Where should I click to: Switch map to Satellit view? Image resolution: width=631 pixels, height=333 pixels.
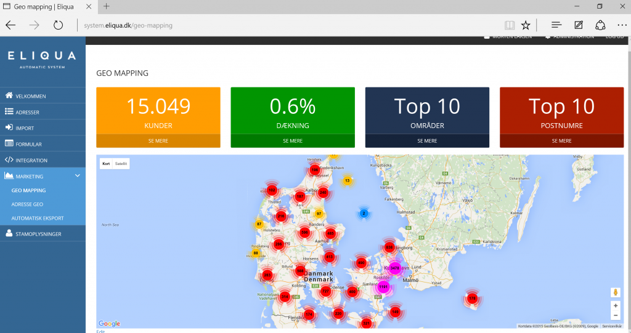coord(121,164)
